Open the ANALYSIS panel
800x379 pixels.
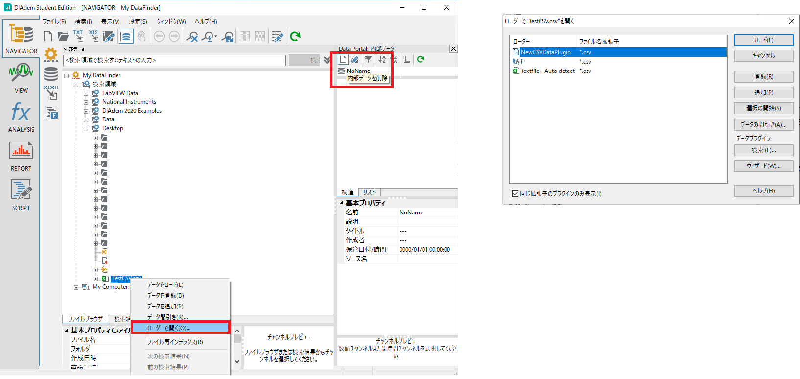click(21, 117)
